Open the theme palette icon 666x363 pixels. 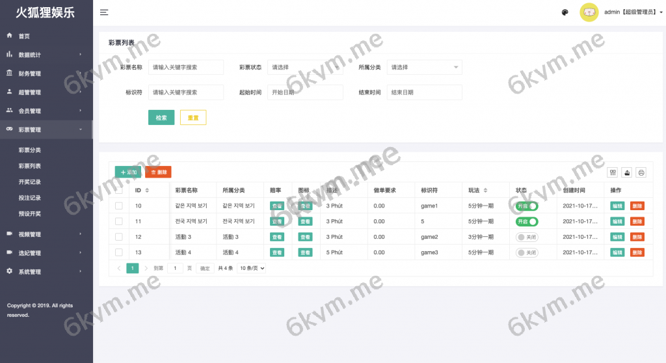click(565, 12)
